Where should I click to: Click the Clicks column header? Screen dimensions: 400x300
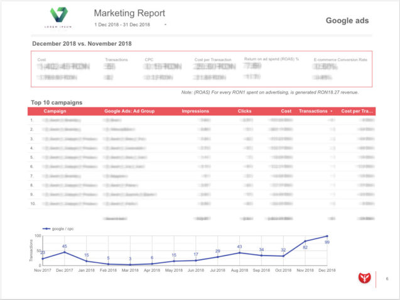coord(244,111)
